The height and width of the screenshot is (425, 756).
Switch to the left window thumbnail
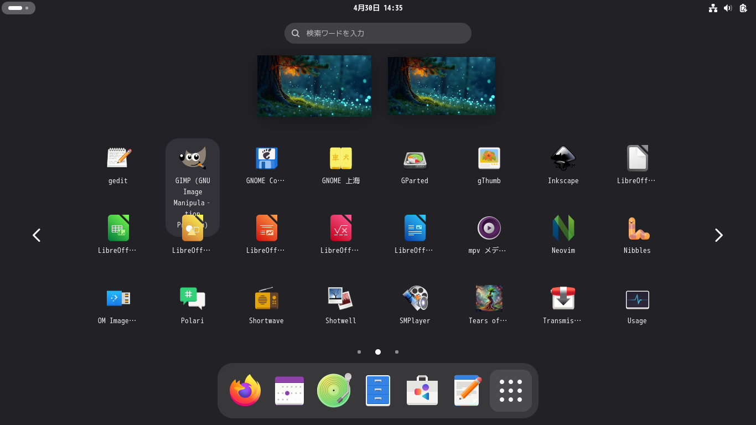314,86
